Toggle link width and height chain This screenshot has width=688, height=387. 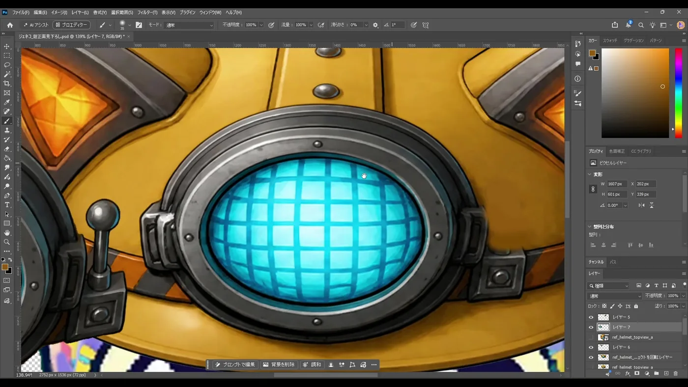click(593, 189)
